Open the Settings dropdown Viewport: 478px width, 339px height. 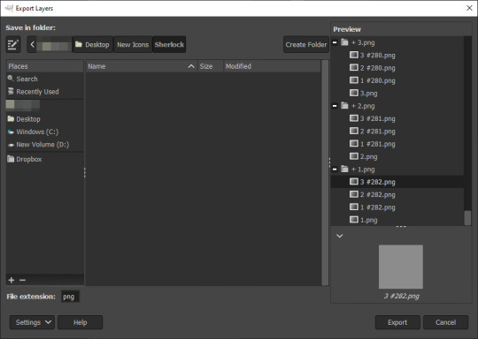[x=33, y=322]
